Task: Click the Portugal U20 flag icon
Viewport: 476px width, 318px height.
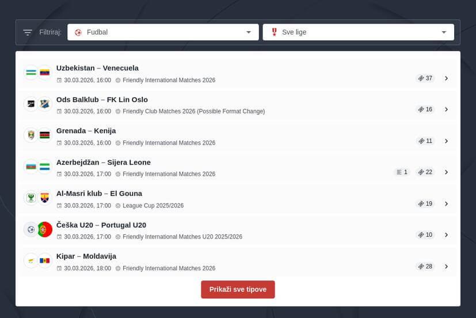Action: click(44, 230)
